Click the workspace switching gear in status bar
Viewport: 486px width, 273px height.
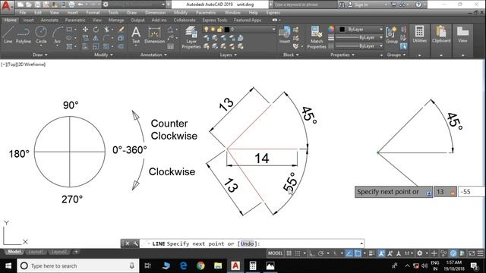pyautogui.click(x=420, y=253)
